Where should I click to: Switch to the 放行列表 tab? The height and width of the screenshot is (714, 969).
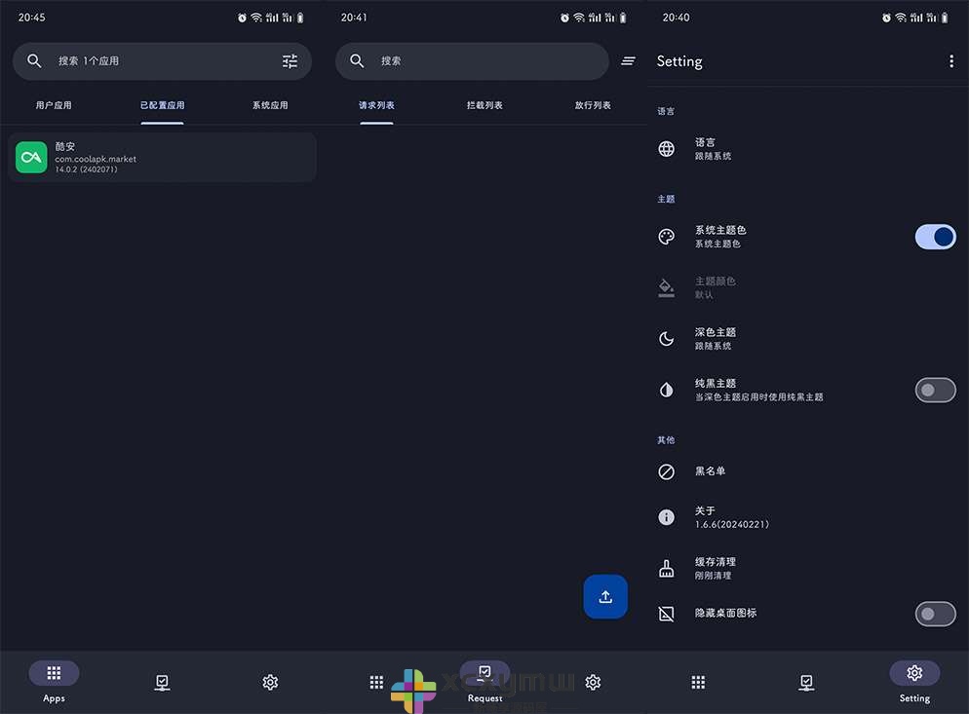click(593, 104)
